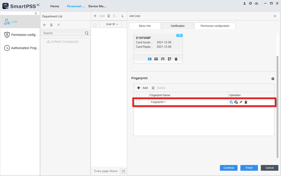Image resolution: width=281 pixels, height=176 pixels.
Task: Check the select-all fingerprint header checkbox
Action: 138,96
